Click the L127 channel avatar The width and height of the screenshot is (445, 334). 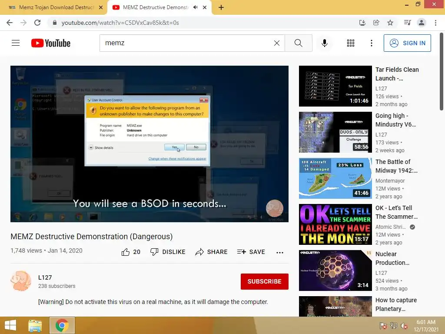[x=21, y=281]
